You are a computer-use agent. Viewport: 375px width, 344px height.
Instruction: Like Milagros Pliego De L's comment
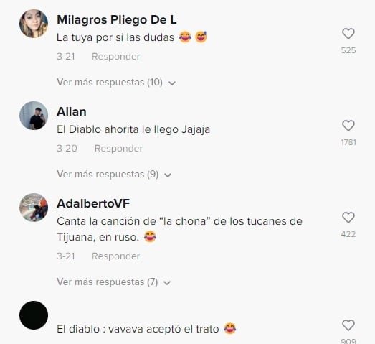coord(348,34)
